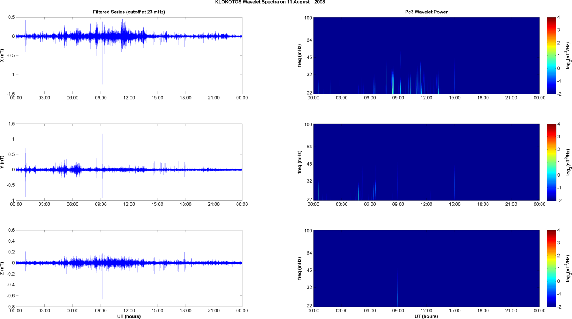Click the Z (nT) axis label
Viewport: 572px width, 319px height.
[x=3, y=268]
